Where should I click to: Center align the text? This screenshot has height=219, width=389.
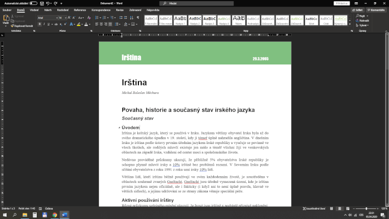point(101,24)
